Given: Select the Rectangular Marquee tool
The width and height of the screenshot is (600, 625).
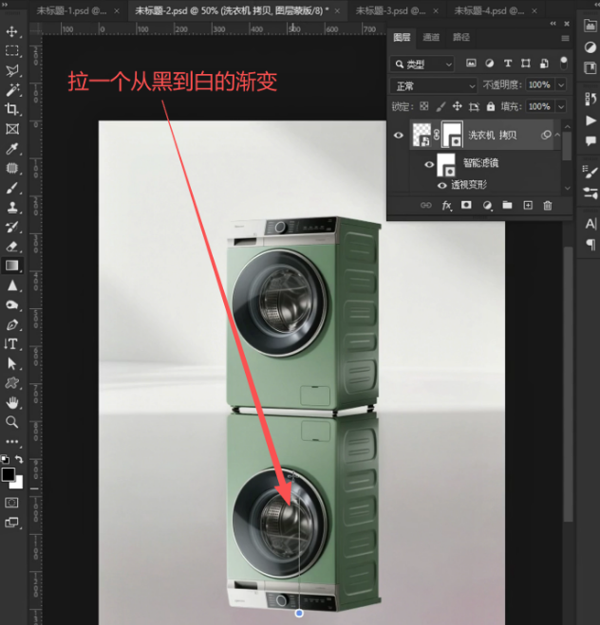Looking at the screenshot, I should coord(11,50).
